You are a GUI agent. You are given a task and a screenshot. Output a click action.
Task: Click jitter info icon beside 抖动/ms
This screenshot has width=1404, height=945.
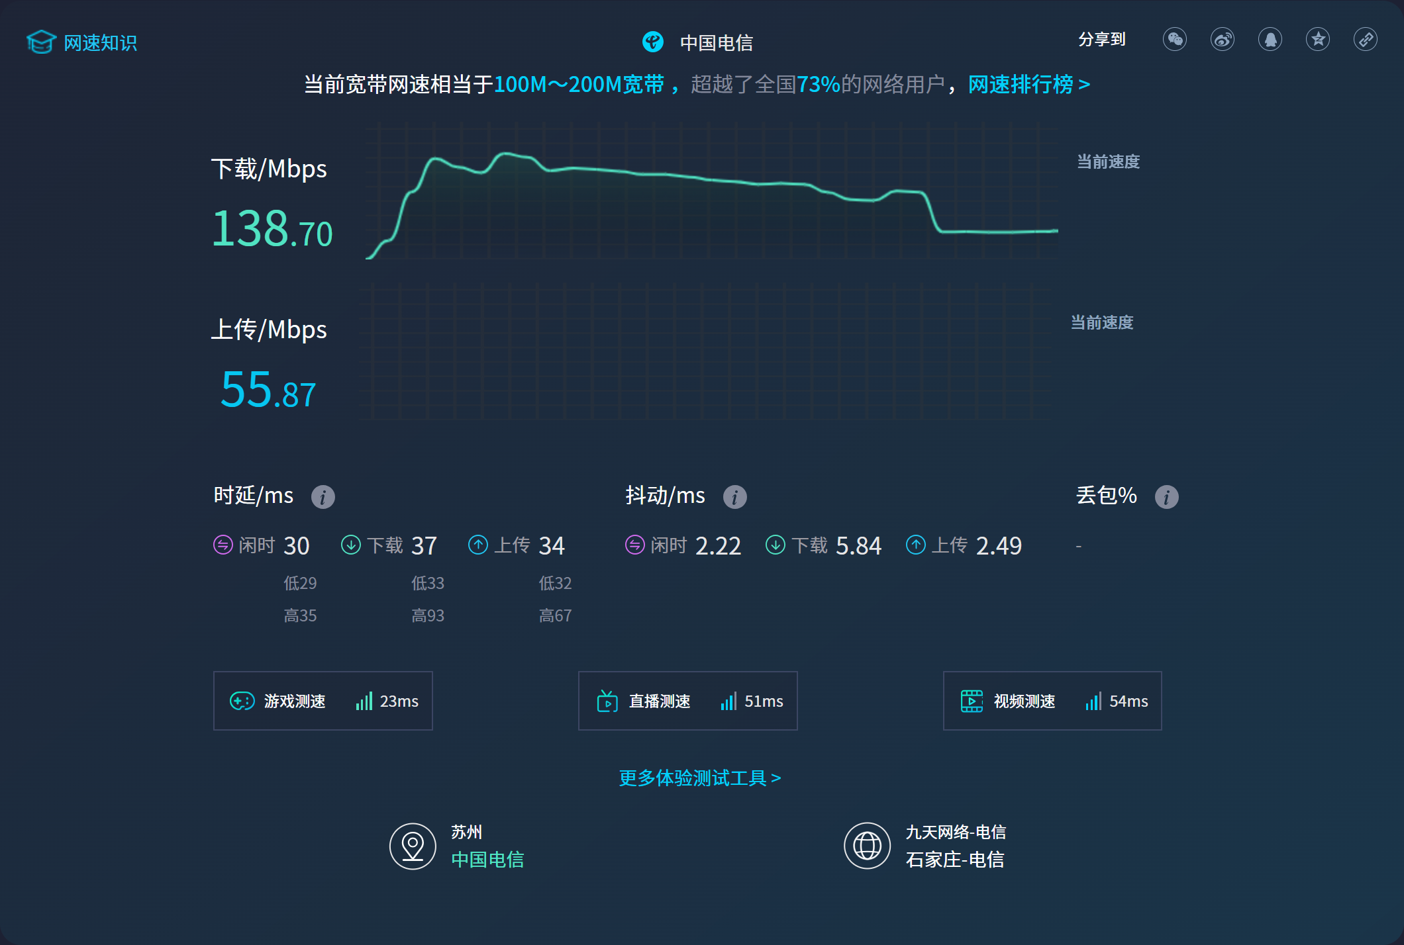pos(735,496)
